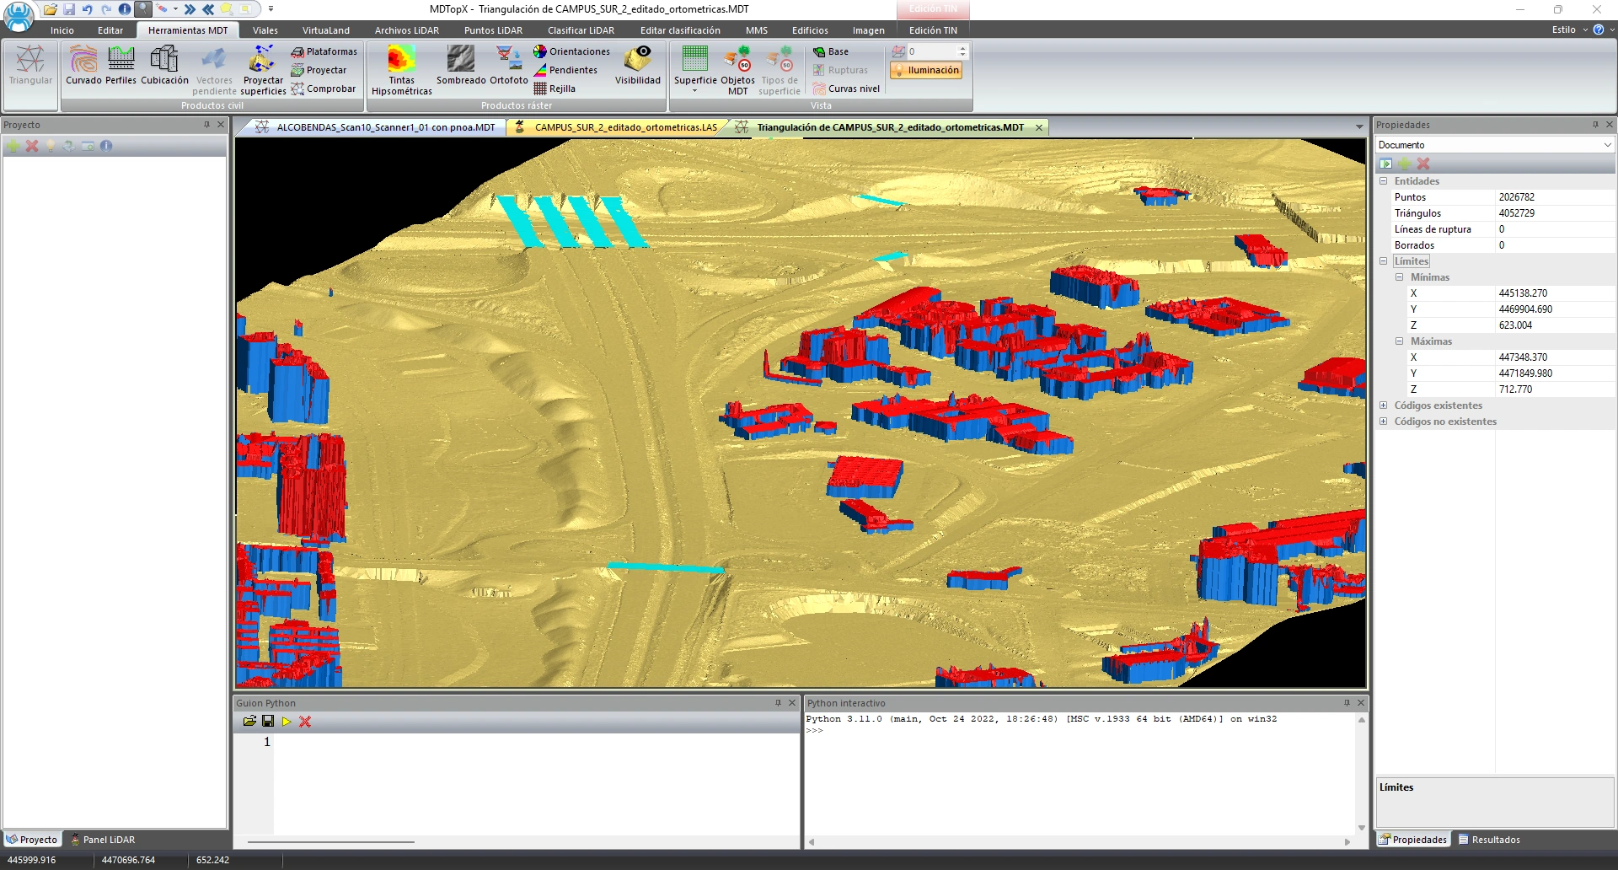Open the Panel LiDAR bottom tab
The height and width of the screenshot is (870, 1618).
tap(103, 840)
